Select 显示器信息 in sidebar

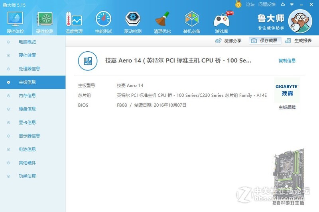coord(33,136)
